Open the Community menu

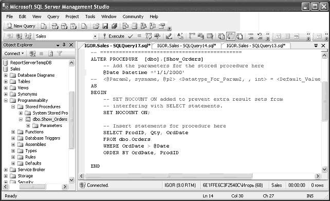tap(133, 16)
